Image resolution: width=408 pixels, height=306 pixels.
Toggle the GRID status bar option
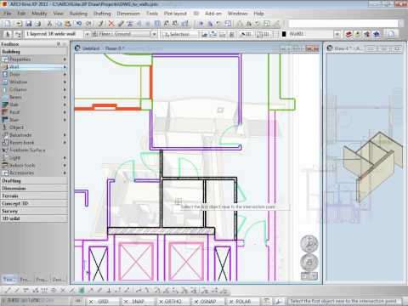(x=99, y=302)
